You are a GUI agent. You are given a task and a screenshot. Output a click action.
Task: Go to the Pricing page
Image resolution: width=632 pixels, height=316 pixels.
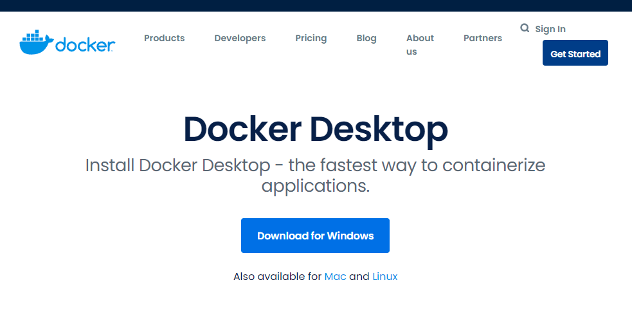tap(311, 38)
